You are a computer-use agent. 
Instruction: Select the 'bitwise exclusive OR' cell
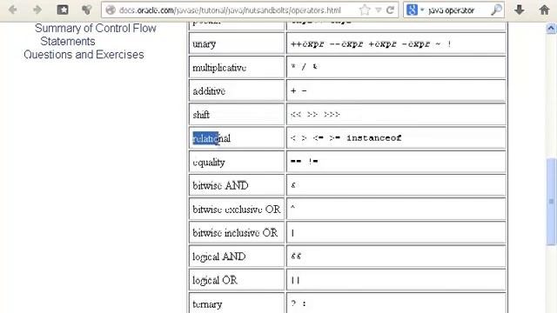point(237,209)
